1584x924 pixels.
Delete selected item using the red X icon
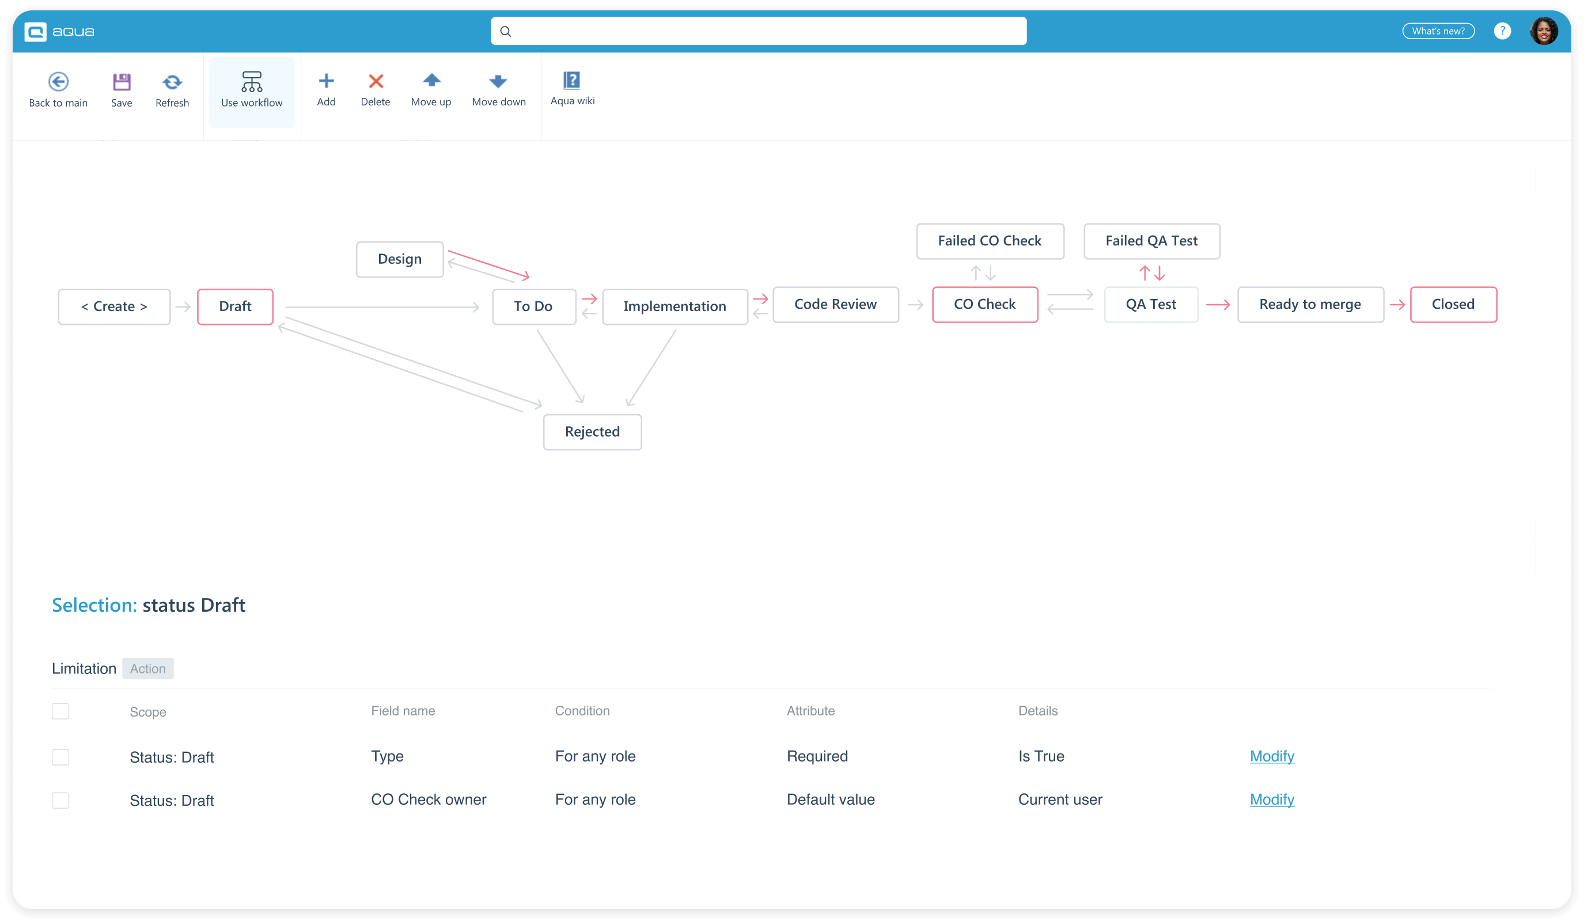375,81
